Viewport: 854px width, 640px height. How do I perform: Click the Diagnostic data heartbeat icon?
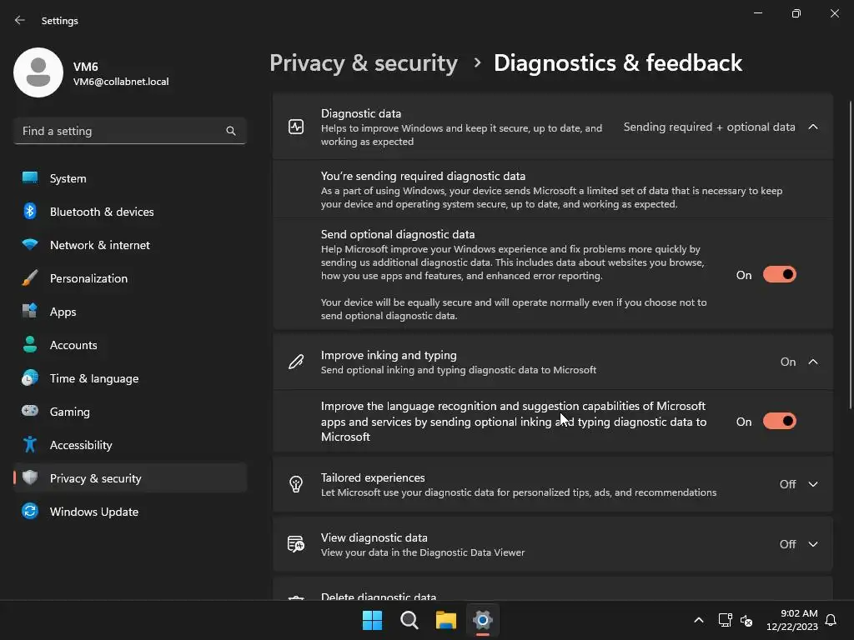tap(296, 127)
